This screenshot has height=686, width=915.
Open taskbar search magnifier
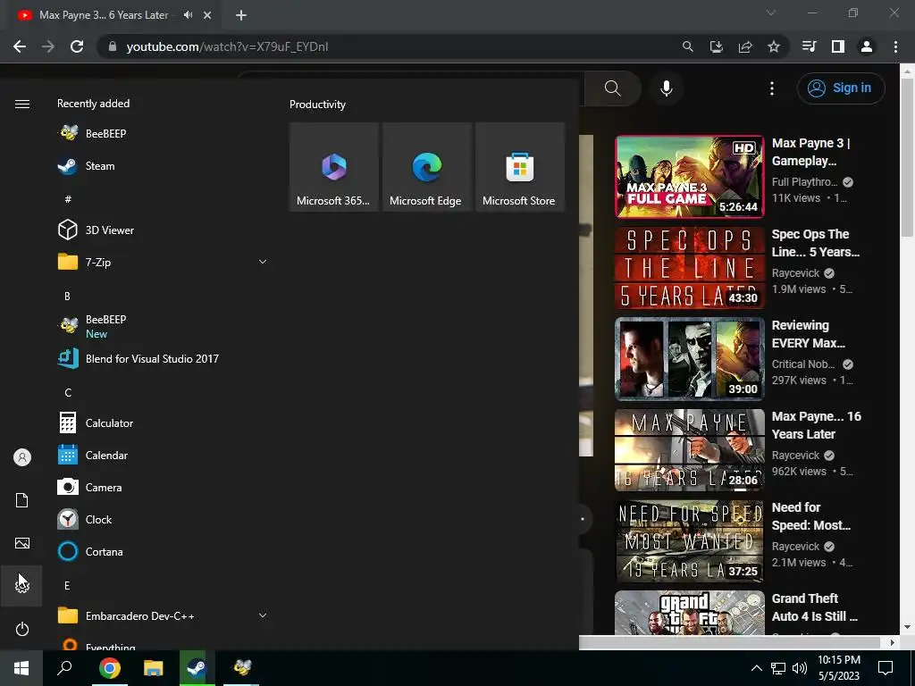pos(64,668)
